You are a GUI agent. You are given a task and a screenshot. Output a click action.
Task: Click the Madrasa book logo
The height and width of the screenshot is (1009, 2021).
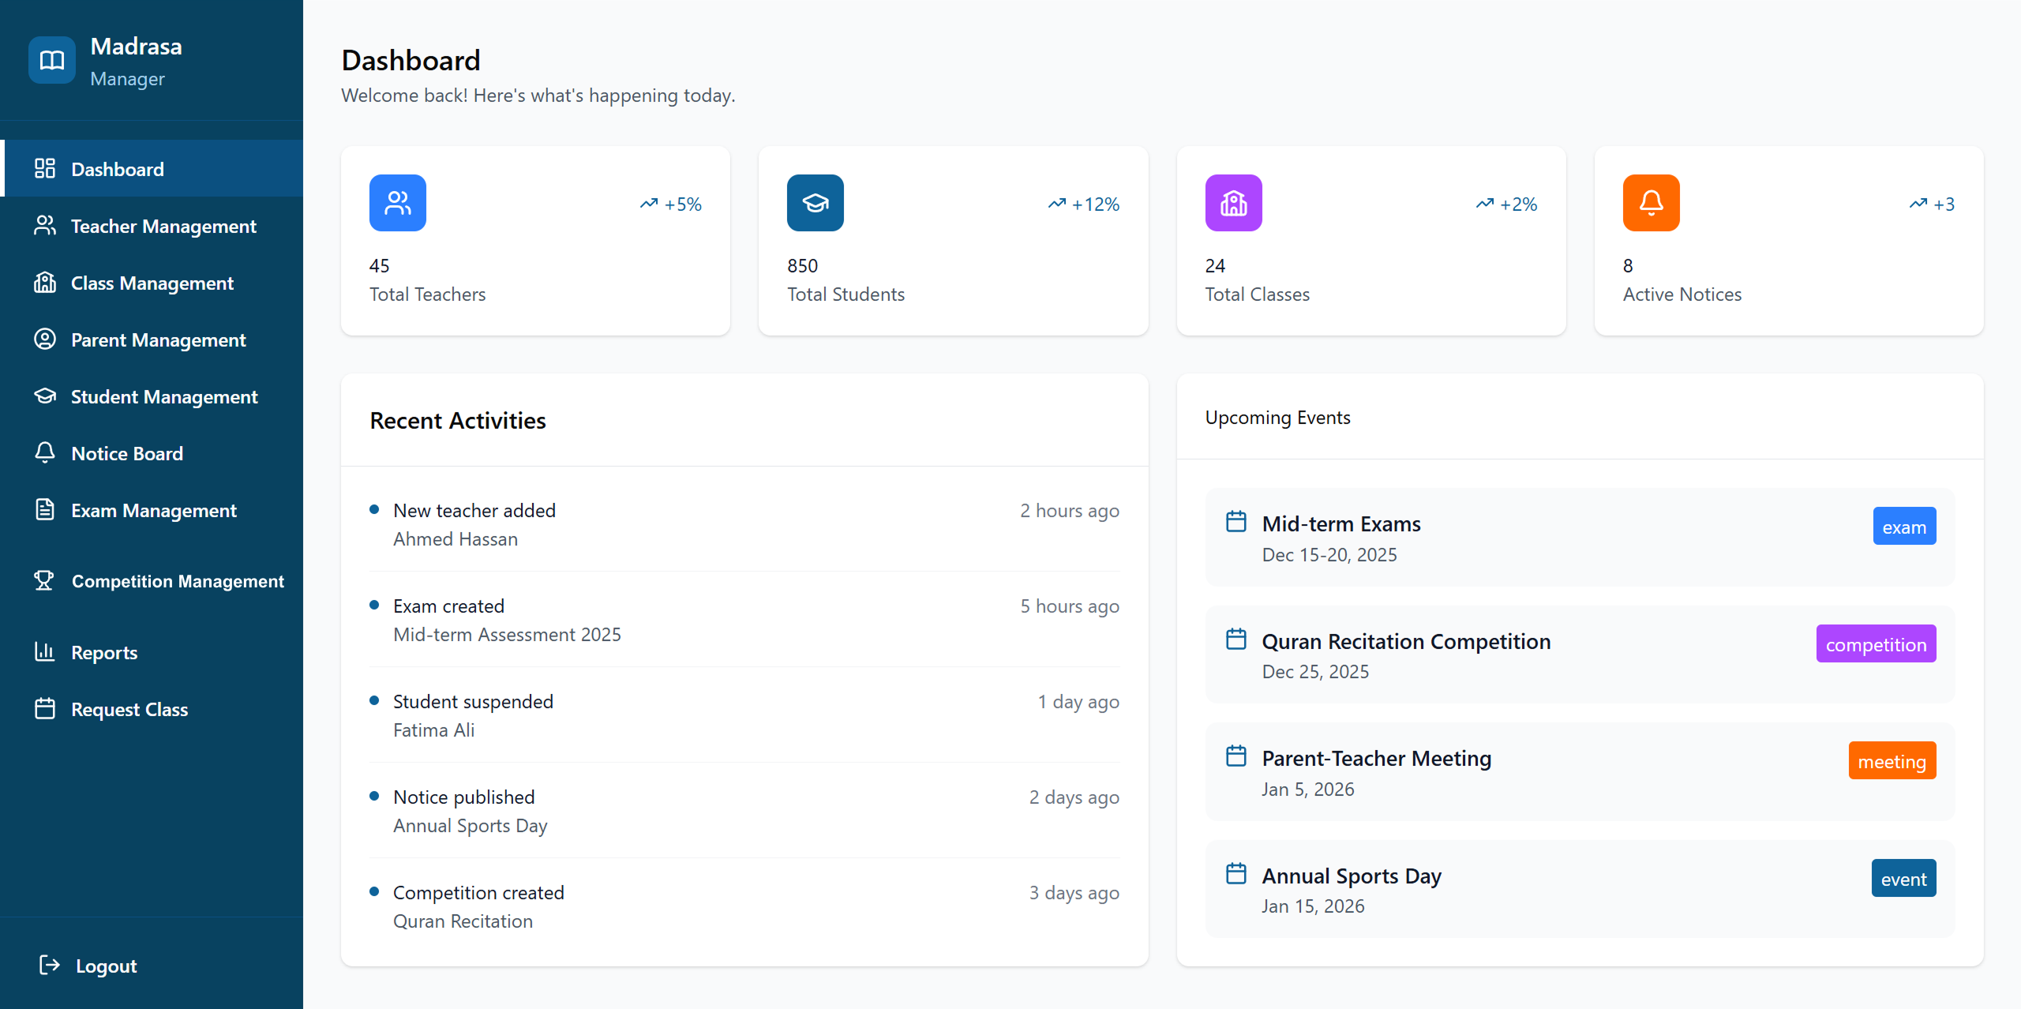tap(51, 59)
